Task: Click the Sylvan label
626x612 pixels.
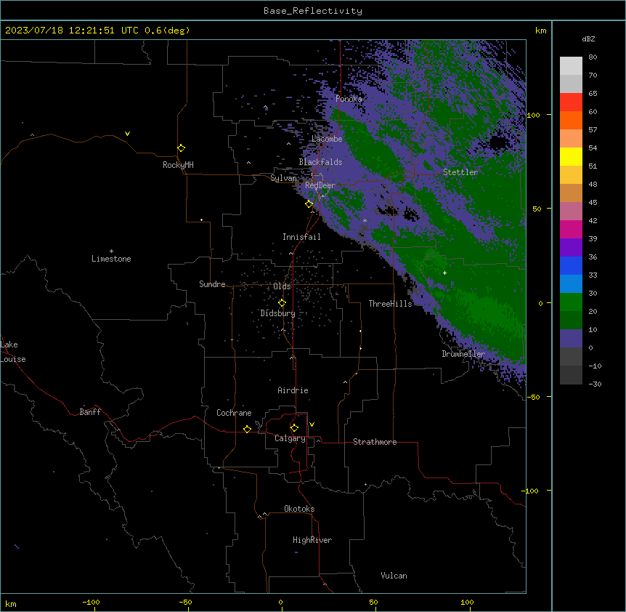Action: point(283,178)
